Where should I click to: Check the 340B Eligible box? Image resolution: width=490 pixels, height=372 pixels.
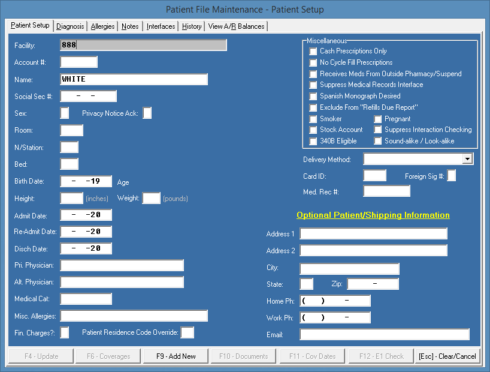(313, 141)
